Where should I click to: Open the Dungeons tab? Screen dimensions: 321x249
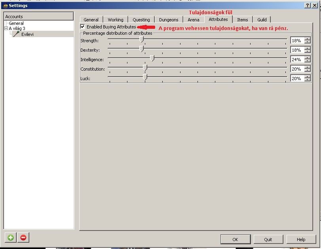click(169, 20)
